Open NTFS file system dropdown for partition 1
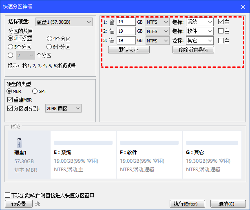The height and width of the screenshot is (210, 250). (x=157, y=22)
